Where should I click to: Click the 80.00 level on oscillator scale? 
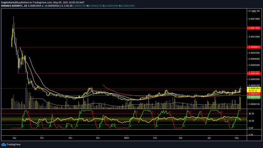(251, 114)
